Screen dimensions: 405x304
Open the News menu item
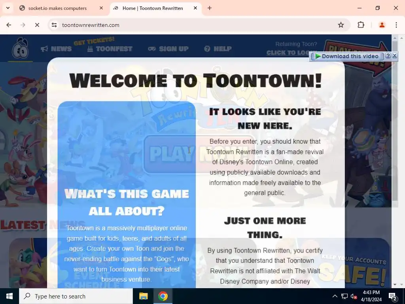click(56, 49)
